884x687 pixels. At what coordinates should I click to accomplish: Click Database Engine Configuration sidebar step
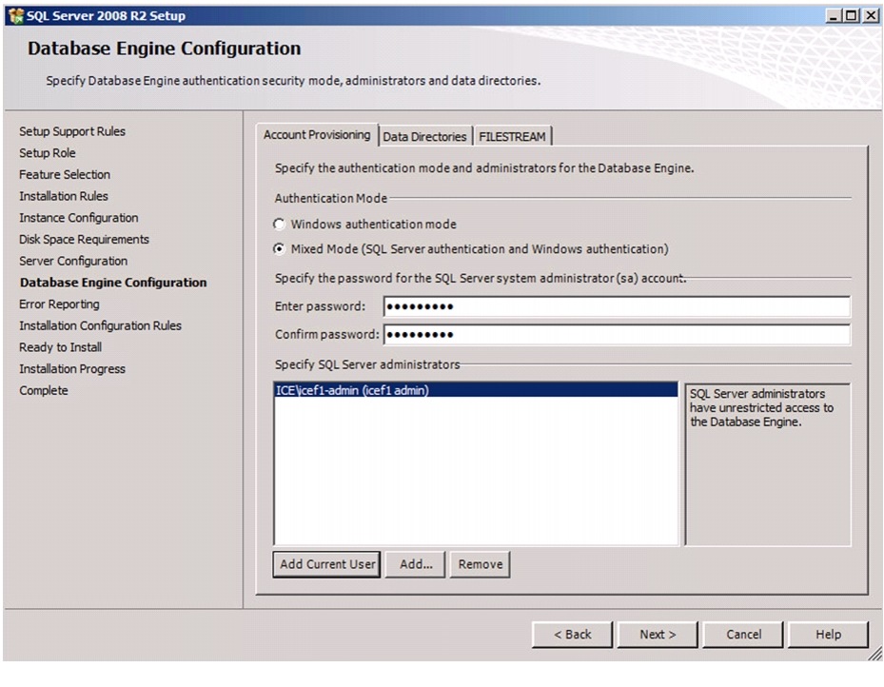tap(113, 283)
